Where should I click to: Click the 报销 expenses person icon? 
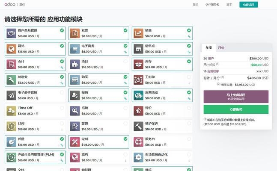tap(75, 95)
